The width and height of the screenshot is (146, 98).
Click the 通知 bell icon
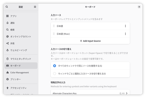click(x=7, y=23)
